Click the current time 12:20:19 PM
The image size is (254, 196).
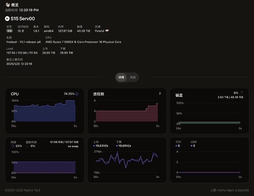coord(29,10)
